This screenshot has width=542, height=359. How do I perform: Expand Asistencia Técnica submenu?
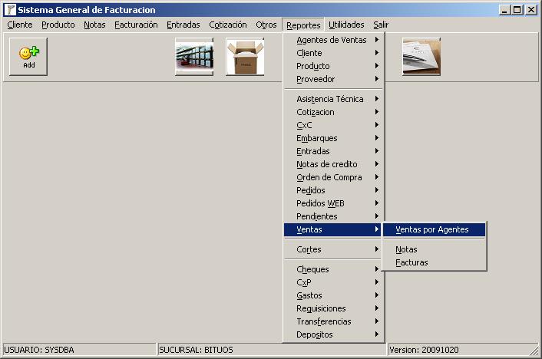pyautogui.click(x=333, y=99)
